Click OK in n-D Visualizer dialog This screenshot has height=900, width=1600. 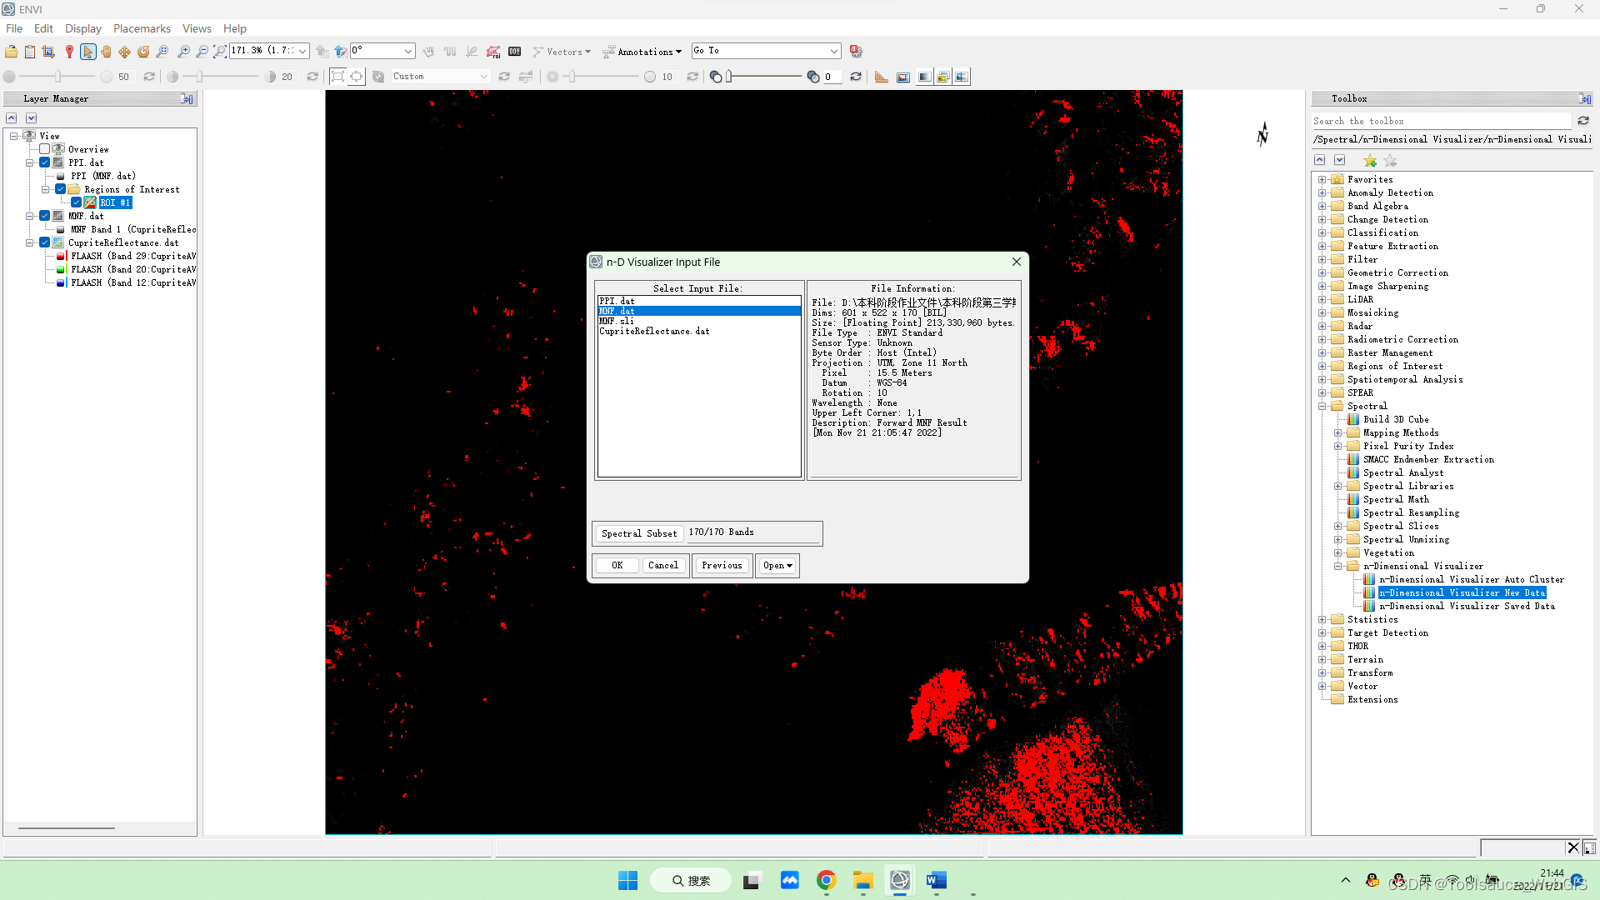pos(617,566)
